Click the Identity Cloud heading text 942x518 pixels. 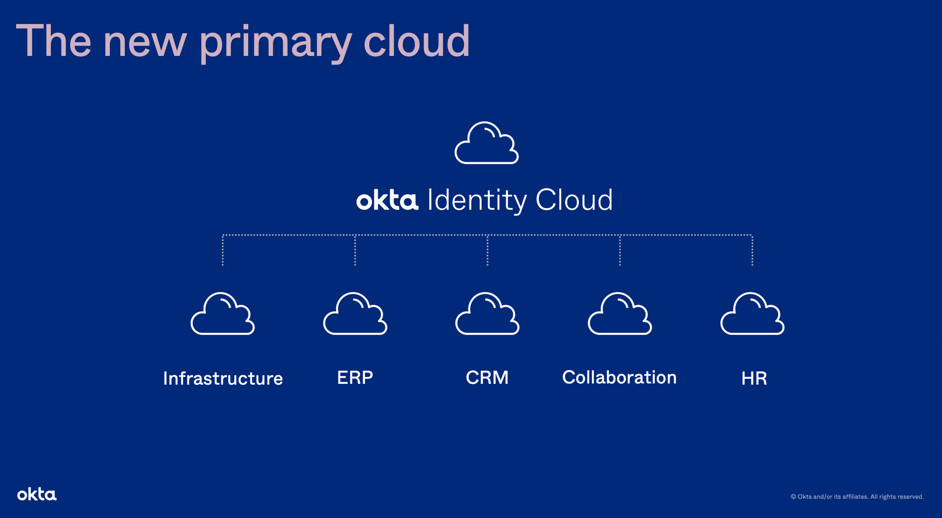(520, 201)
